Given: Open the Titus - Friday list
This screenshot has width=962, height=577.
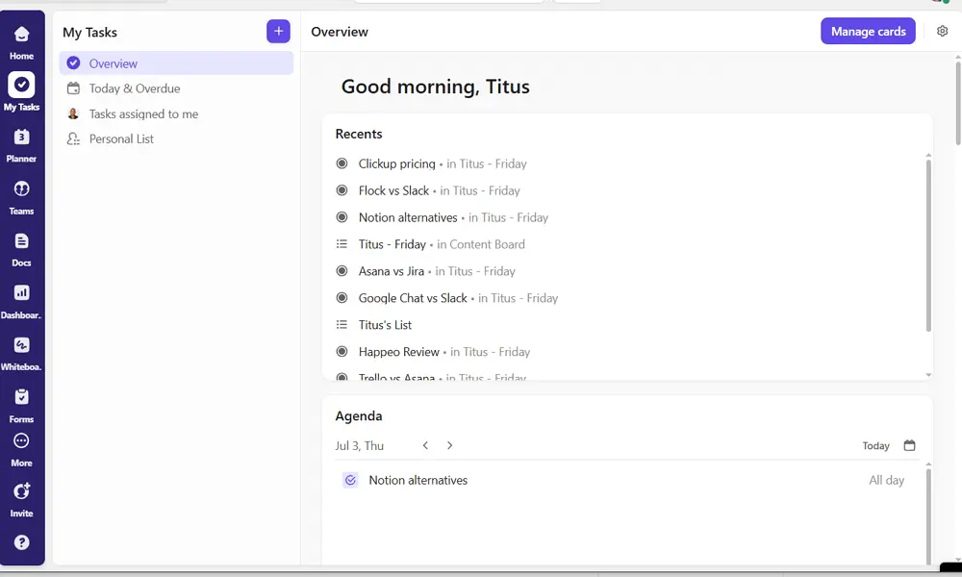Looking at the screenshot, I should (392, 244).
